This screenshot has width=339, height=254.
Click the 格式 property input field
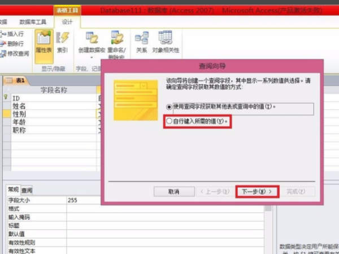coord(166,209)
